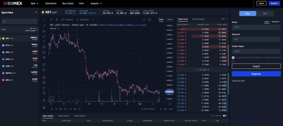Toggle auto scale on chart
The height and width of the screenshot is (126, 283).
click(x=171, y=109)
